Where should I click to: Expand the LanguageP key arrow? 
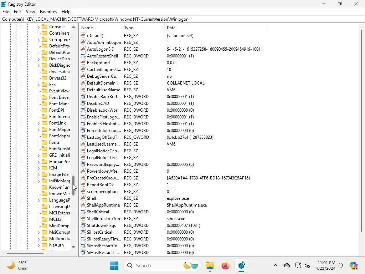[x=38, y=201]
